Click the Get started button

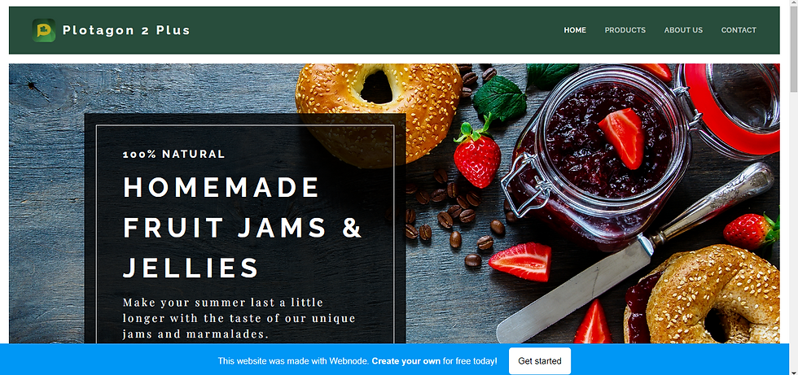(x=539, y=361)
